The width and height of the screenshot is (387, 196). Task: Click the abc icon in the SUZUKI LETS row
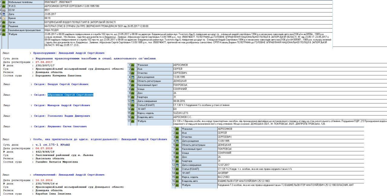point(133,113)
